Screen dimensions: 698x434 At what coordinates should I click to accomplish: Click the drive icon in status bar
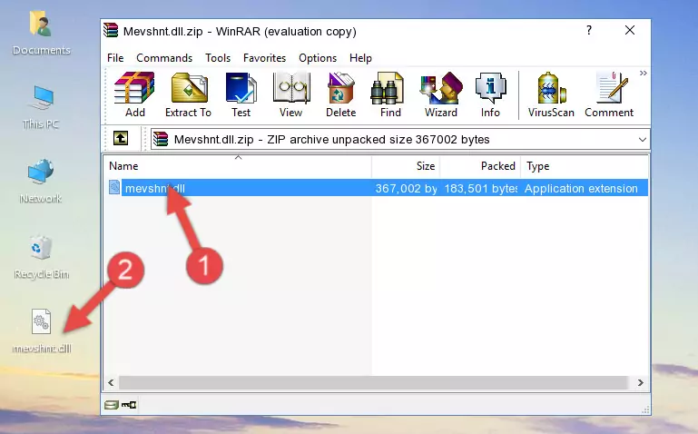pos(112,405)
